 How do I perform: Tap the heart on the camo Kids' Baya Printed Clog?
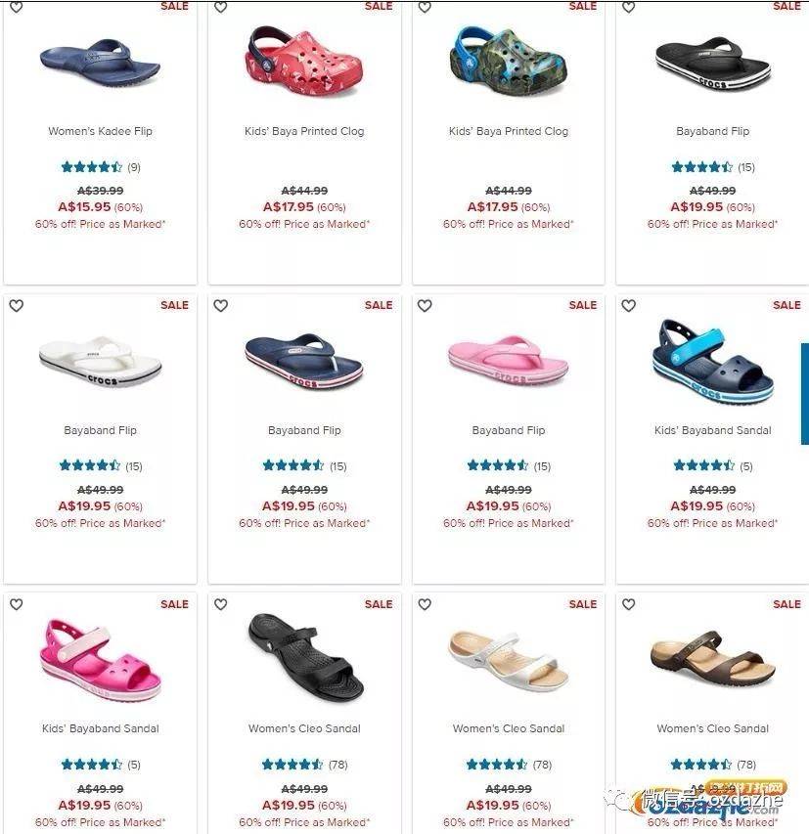(425, 7)
